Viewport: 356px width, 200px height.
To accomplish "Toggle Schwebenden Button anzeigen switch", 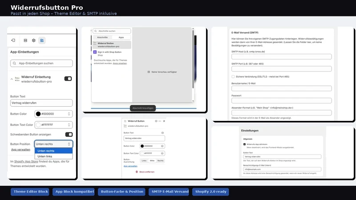I will pyautogui.click(x=69, y=135).
